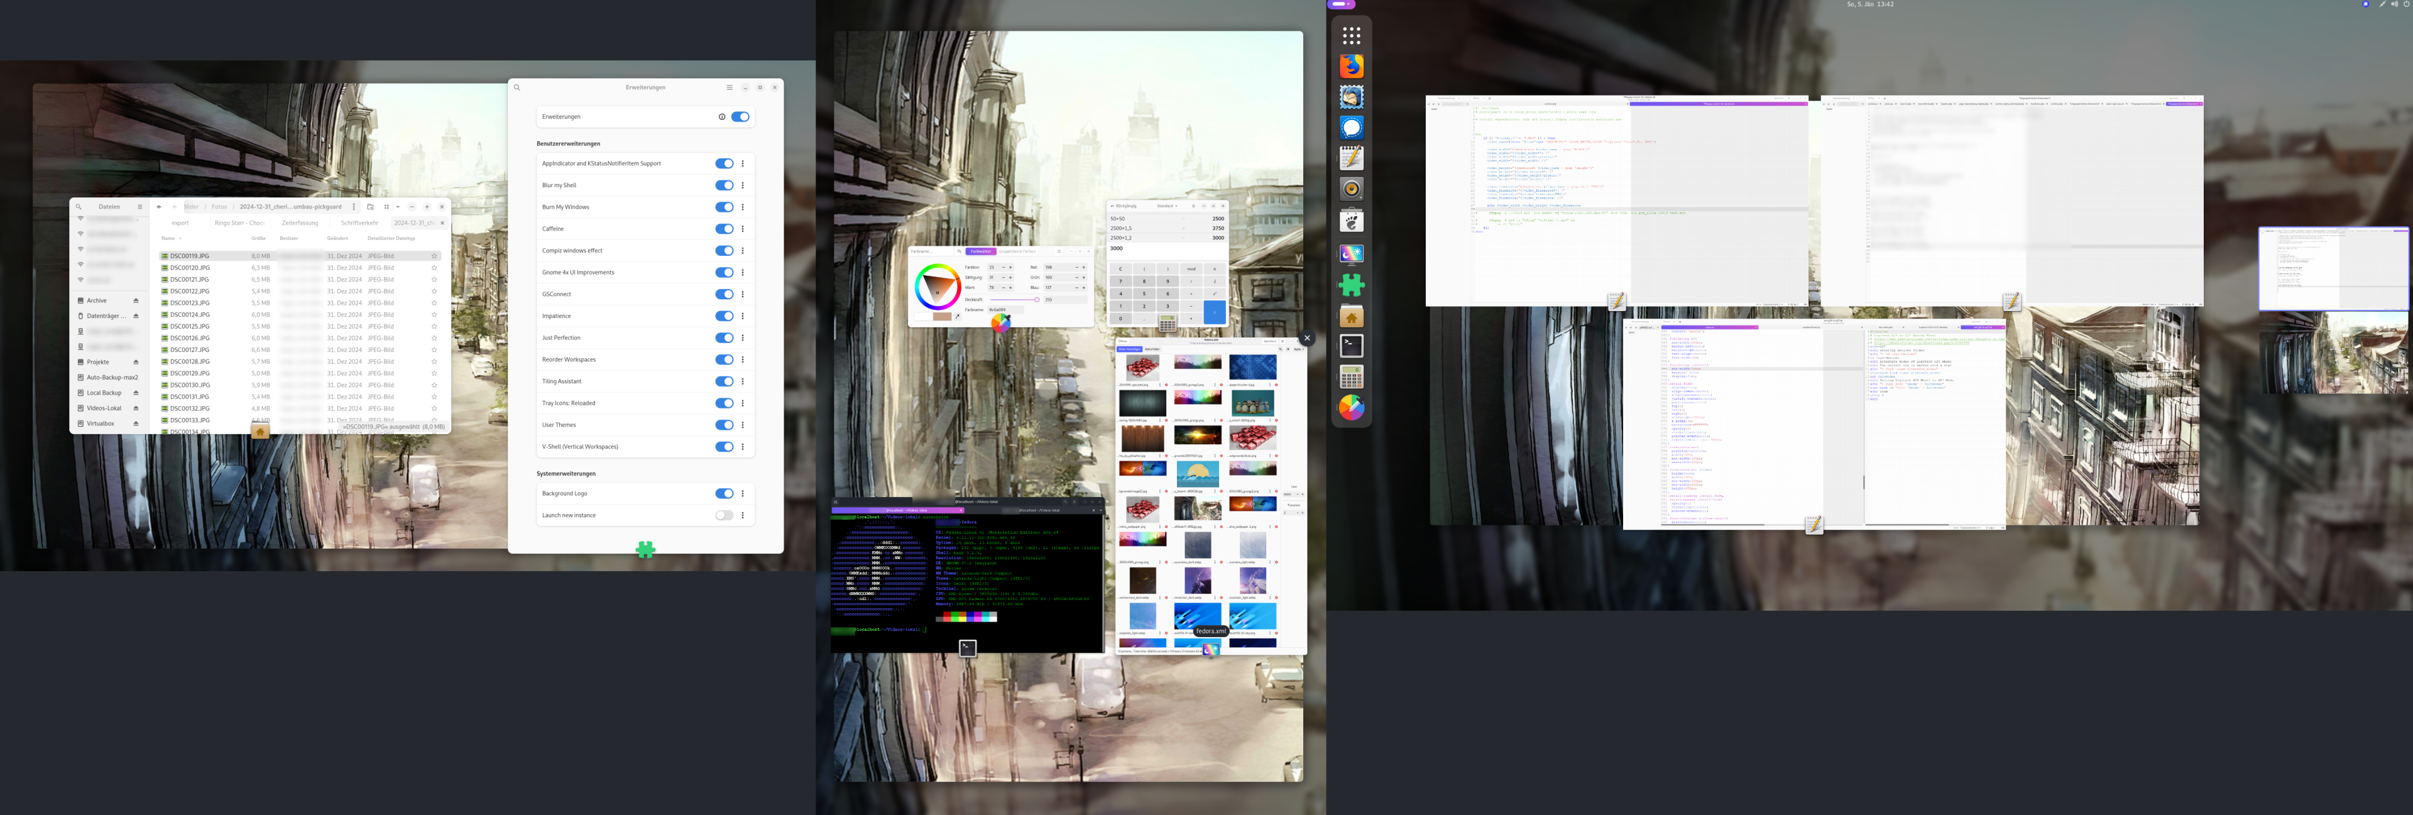Image resolution: width=2413 pixels, height=815 pixels.
Task: Click the color picker eyedropper icon
Action: point(957,317)
